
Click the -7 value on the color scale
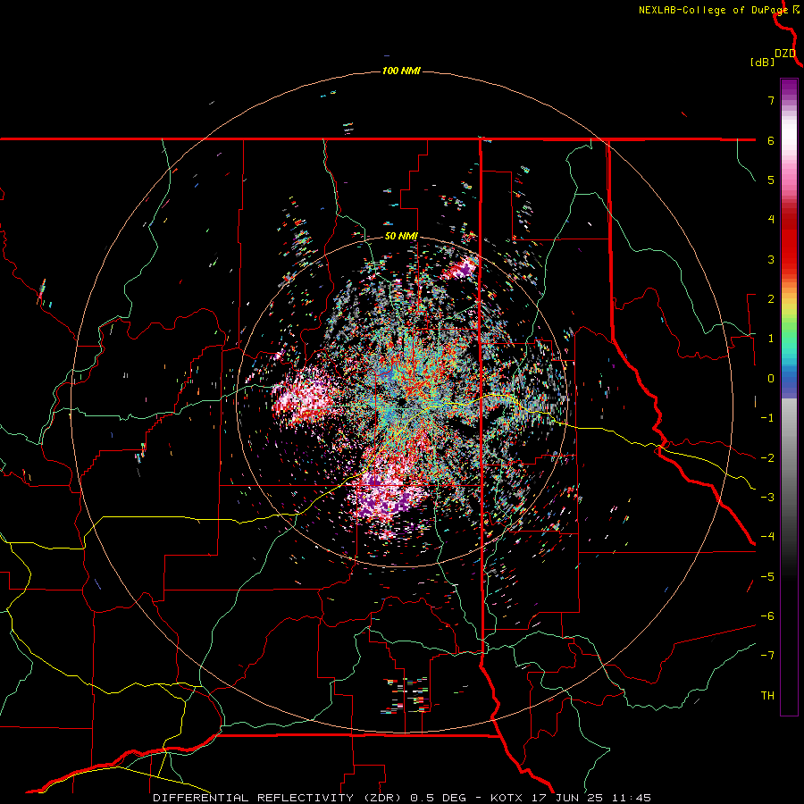pos(767,656)
